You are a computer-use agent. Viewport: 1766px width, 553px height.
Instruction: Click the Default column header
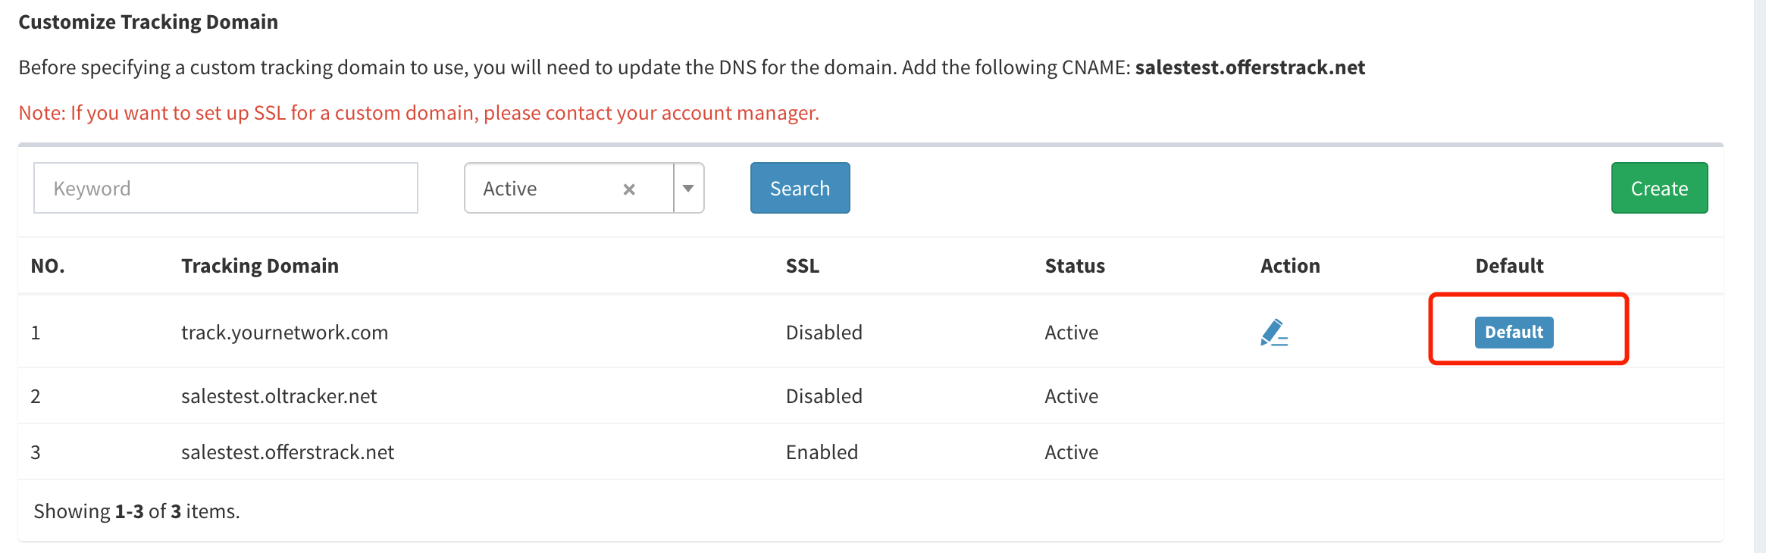click(x=1508, y=266)
